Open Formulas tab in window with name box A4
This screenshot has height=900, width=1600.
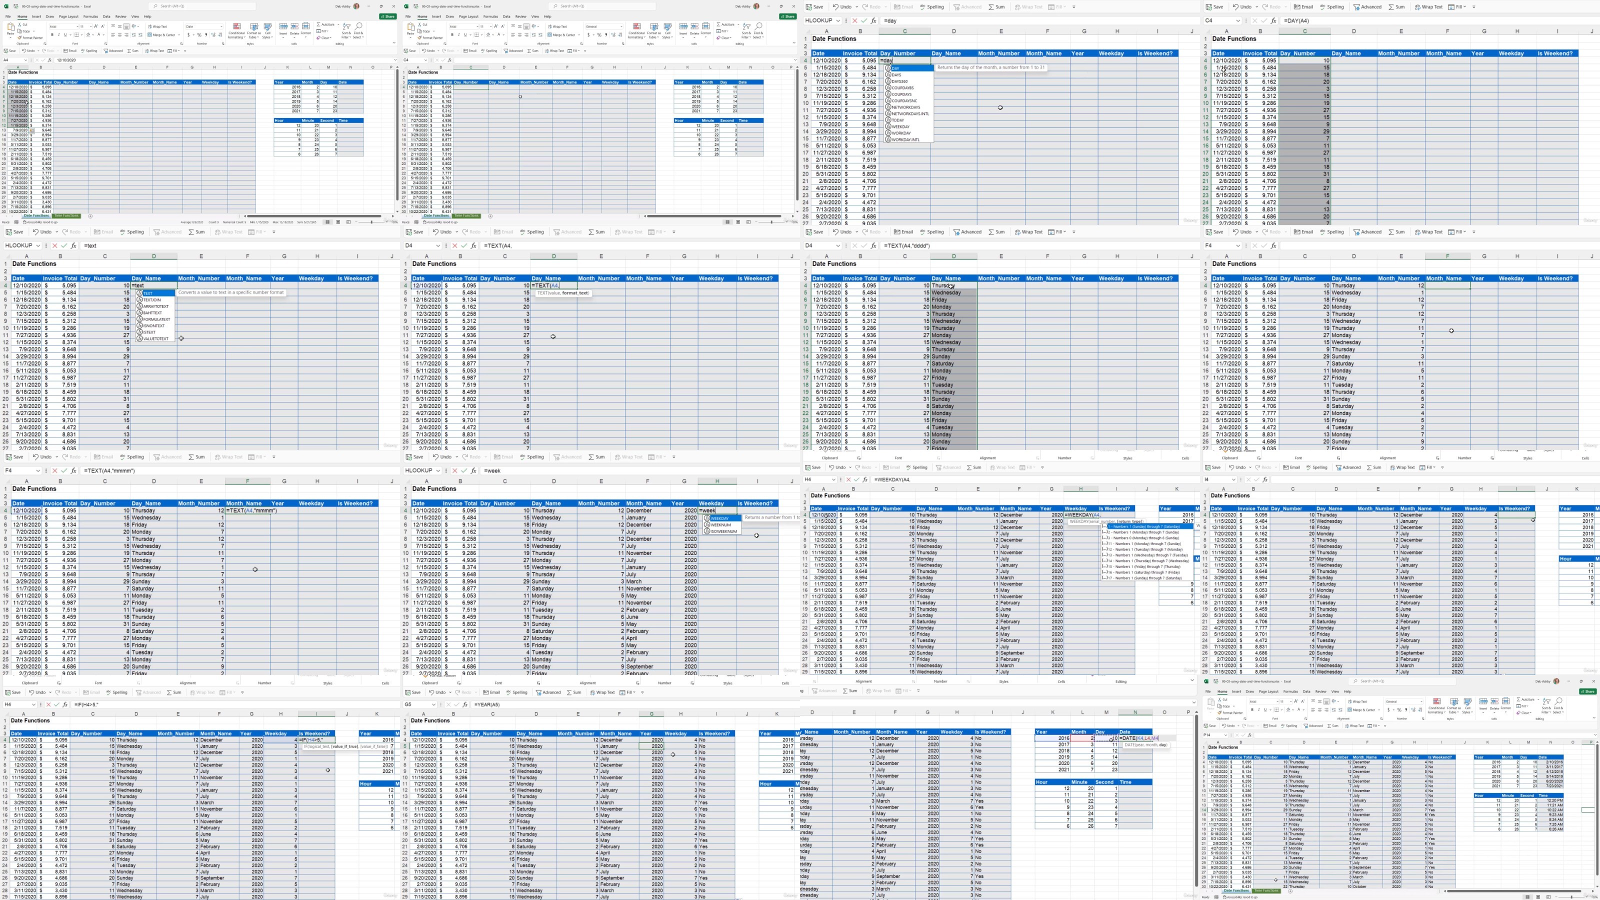[x=90, y=17]
